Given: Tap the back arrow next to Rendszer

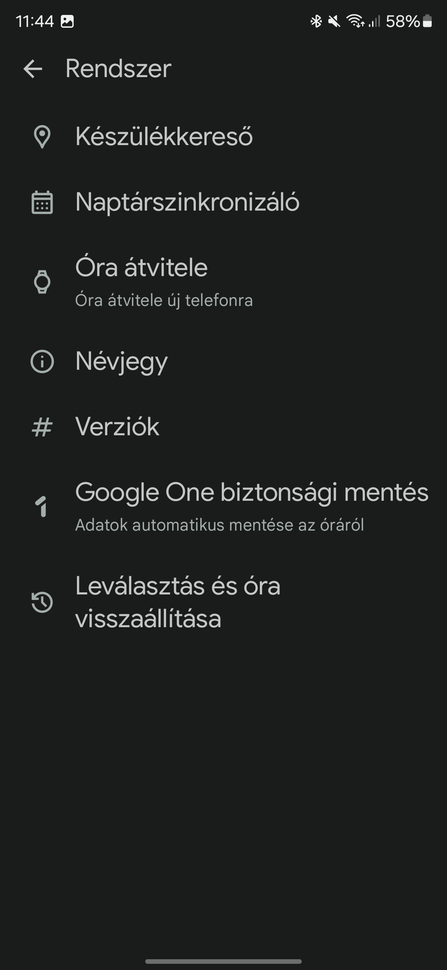Looking at the screenshot, I should pyautogui.click(x=33, y=69).
